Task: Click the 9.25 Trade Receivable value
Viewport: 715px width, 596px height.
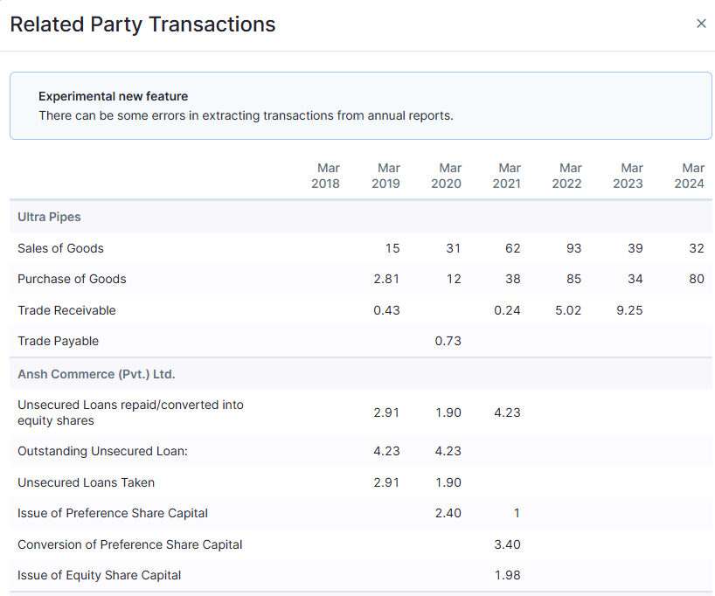Action: point(629,310)
